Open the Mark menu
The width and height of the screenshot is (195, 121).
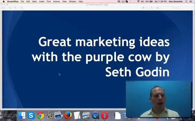pyautogui.click(x=34, y=2)
